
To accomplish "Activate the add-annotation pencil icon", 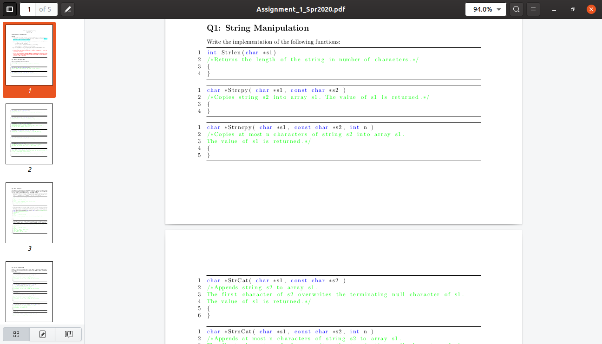I will pos(68,9).
